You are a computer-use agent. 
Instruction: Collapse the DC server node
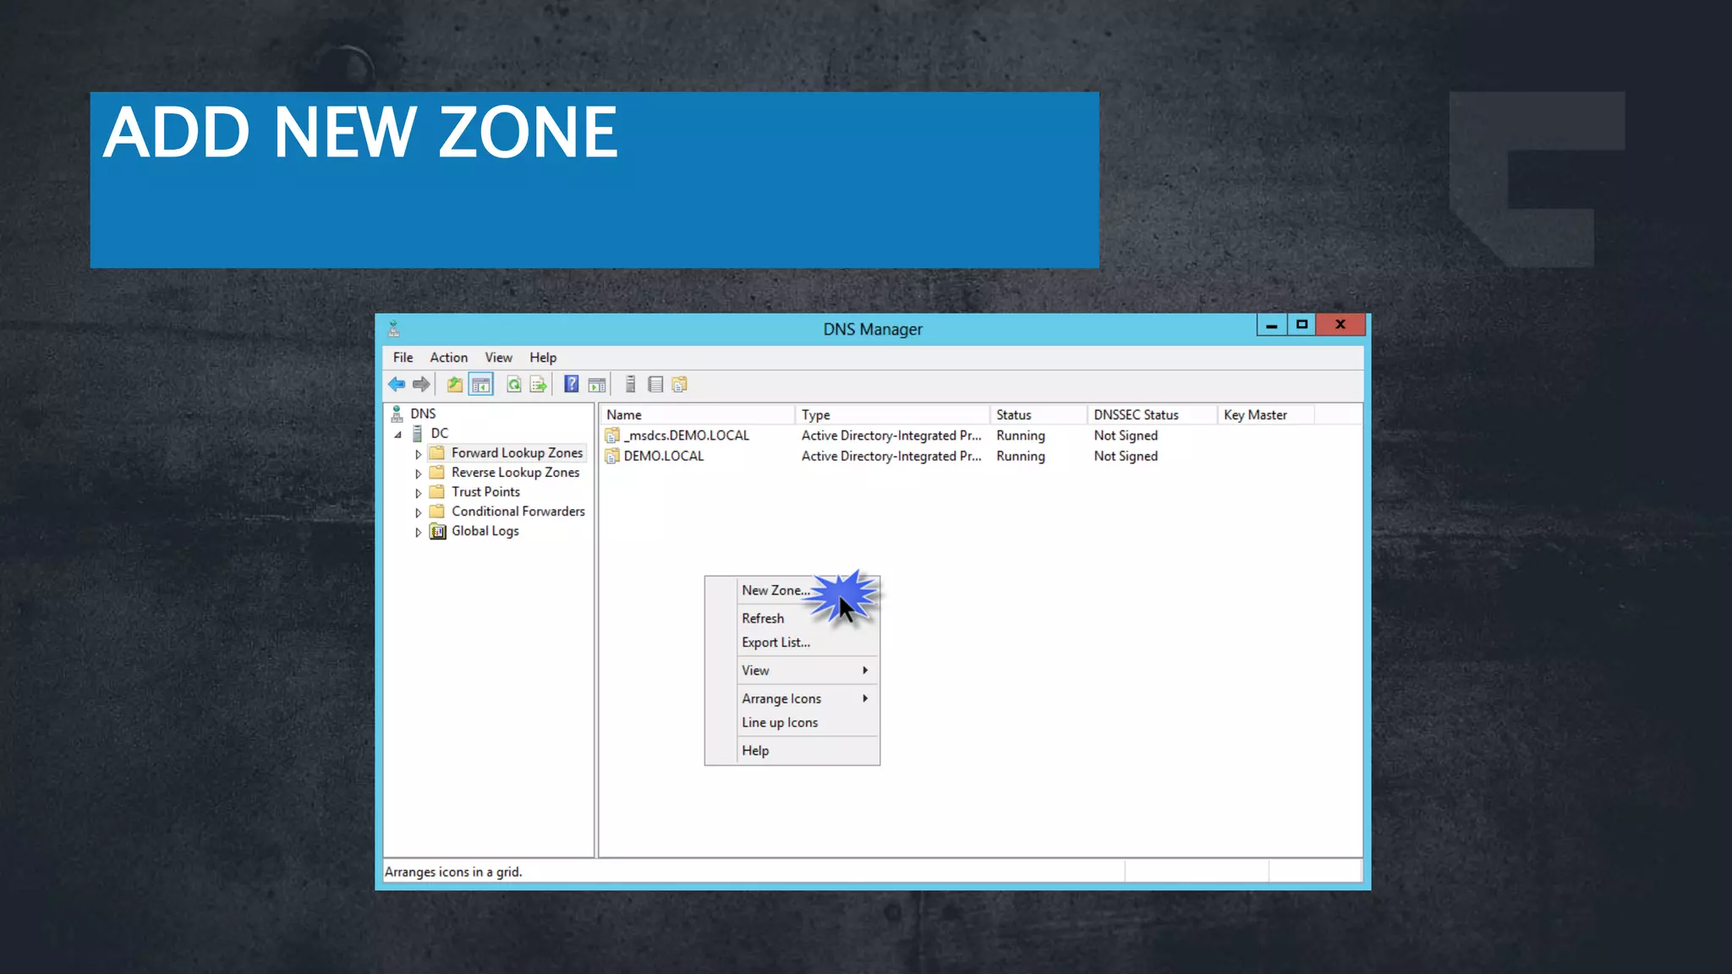tap(397, 435)
